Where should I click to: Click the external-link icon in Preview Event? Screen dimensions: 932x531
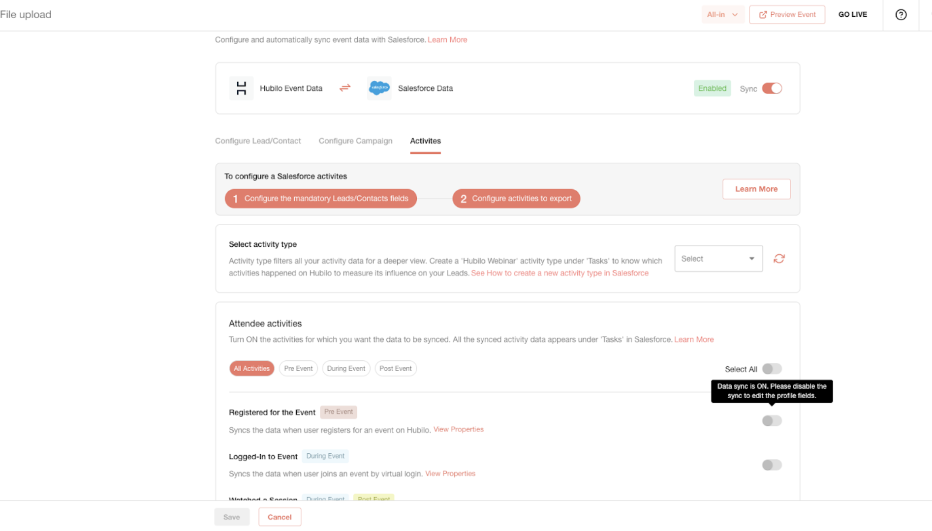click(x=763, y=15)
